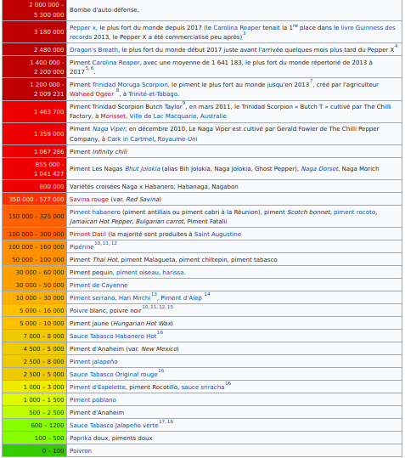Open the Naga Viper link
This screenshot has width=405, height=458.
(109, 129)
